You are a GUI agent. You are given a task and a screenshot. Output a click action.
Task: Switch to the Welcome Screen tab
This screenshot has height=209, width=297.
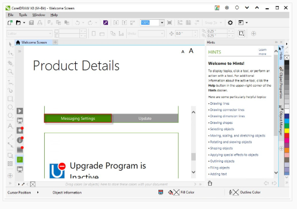click(34, 43)
